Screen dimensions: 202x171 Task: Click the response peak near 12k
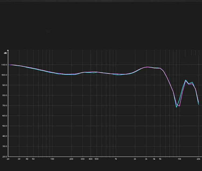tap(186, 80)
